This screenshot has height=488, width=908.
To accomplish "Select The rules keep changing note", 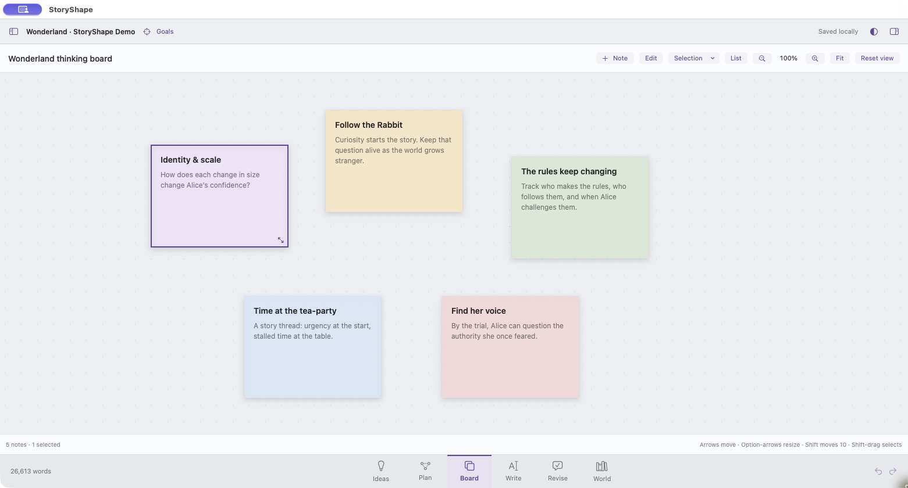I will [580, 207].
